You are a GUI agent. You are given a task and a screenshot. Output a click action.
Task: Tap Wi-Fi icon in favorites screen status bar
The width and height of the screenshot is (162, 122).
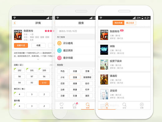click(x=101, y=18)
